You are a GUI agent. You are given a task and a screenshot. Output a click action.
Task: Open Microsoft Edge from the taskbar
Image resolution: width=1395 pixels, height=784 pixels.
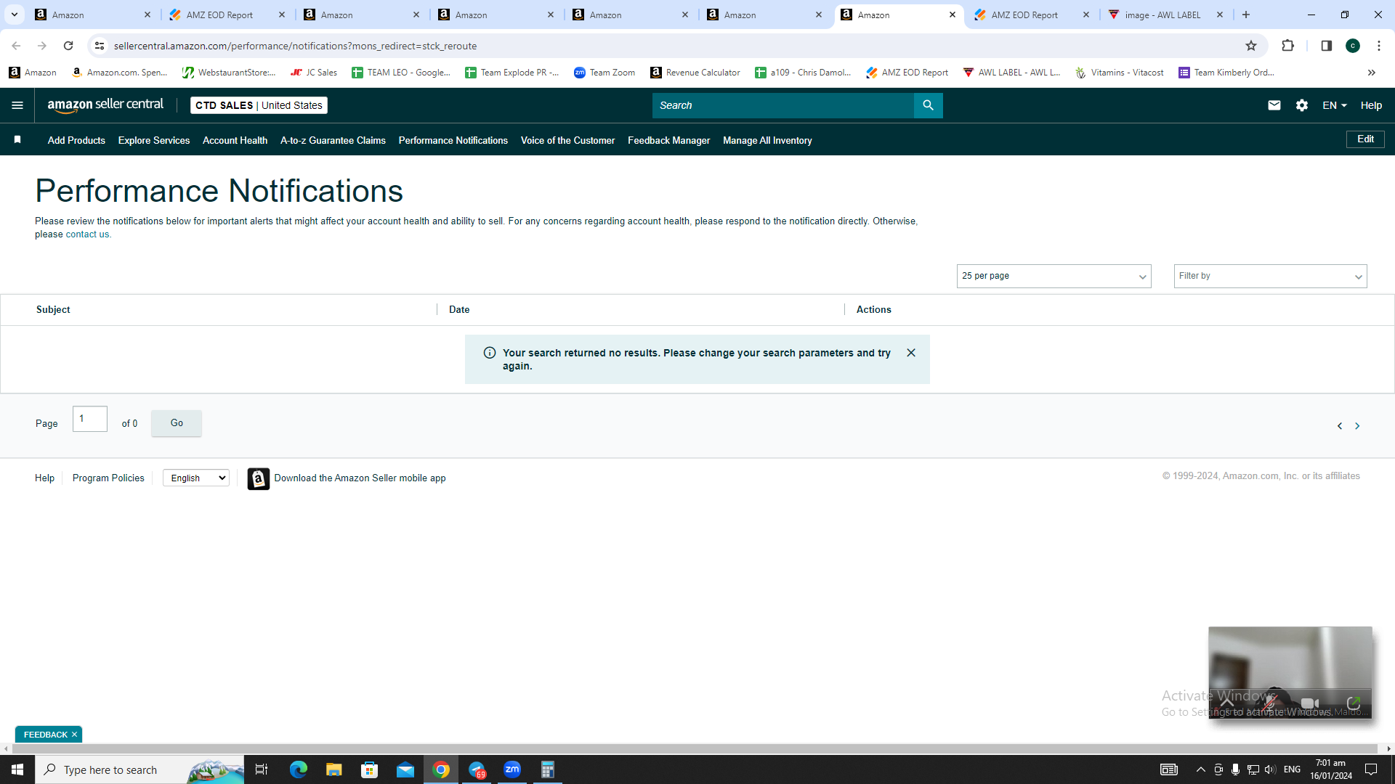pyautogui.click(x=299, y=769)
